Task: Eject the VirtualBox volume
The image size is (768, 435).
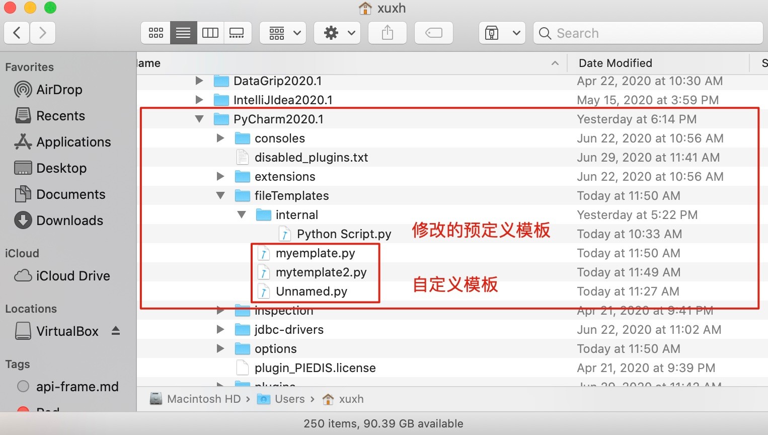Action: coord(116,331)
